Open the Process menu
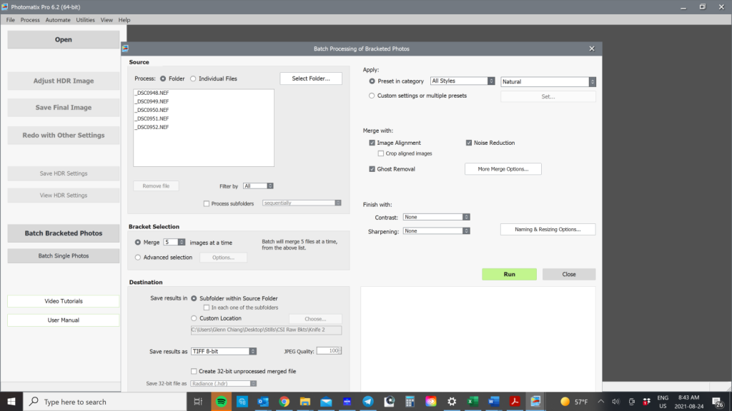 30,20
